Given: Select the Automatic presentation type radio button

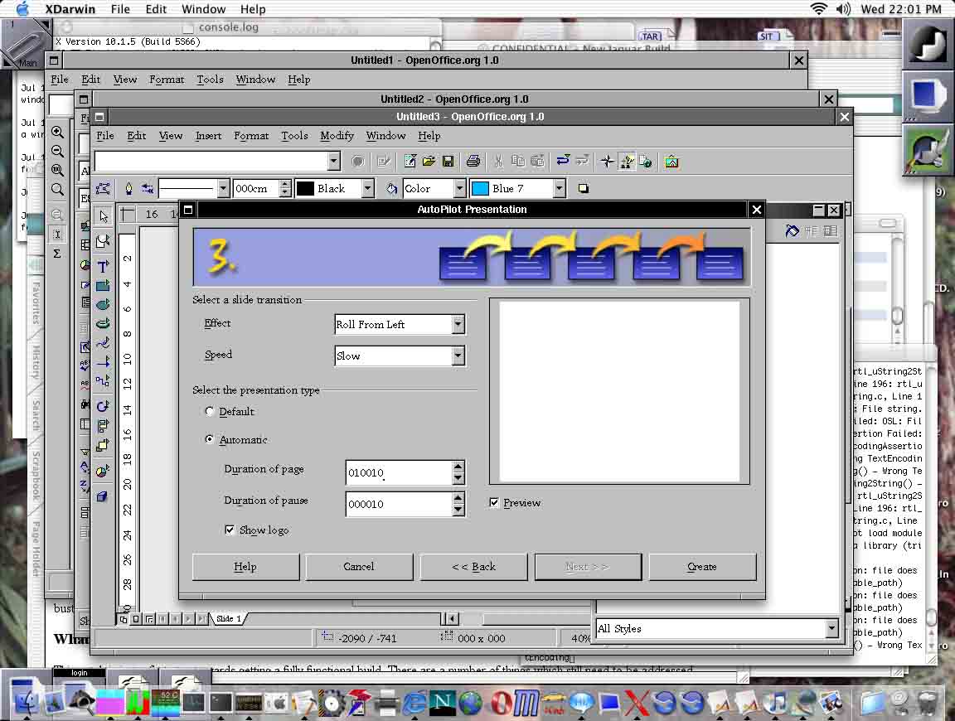Looking at the screenshot, I should click(x=210, y=440).
